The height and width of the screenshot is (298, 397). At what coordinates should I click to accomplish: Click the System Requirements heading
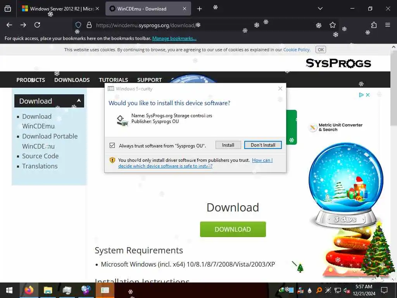139,250
